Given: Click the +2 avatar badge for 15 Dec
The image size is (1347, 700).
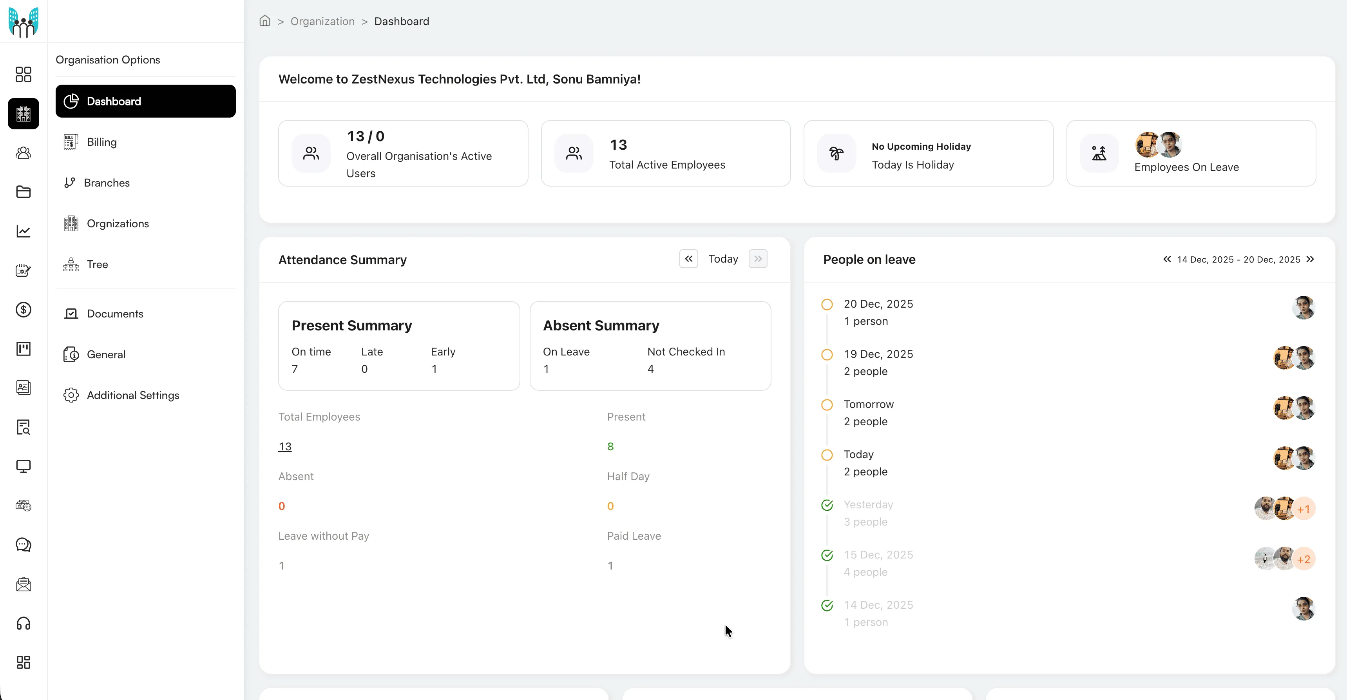Looking at the screenshot, I should point(1304,559).
